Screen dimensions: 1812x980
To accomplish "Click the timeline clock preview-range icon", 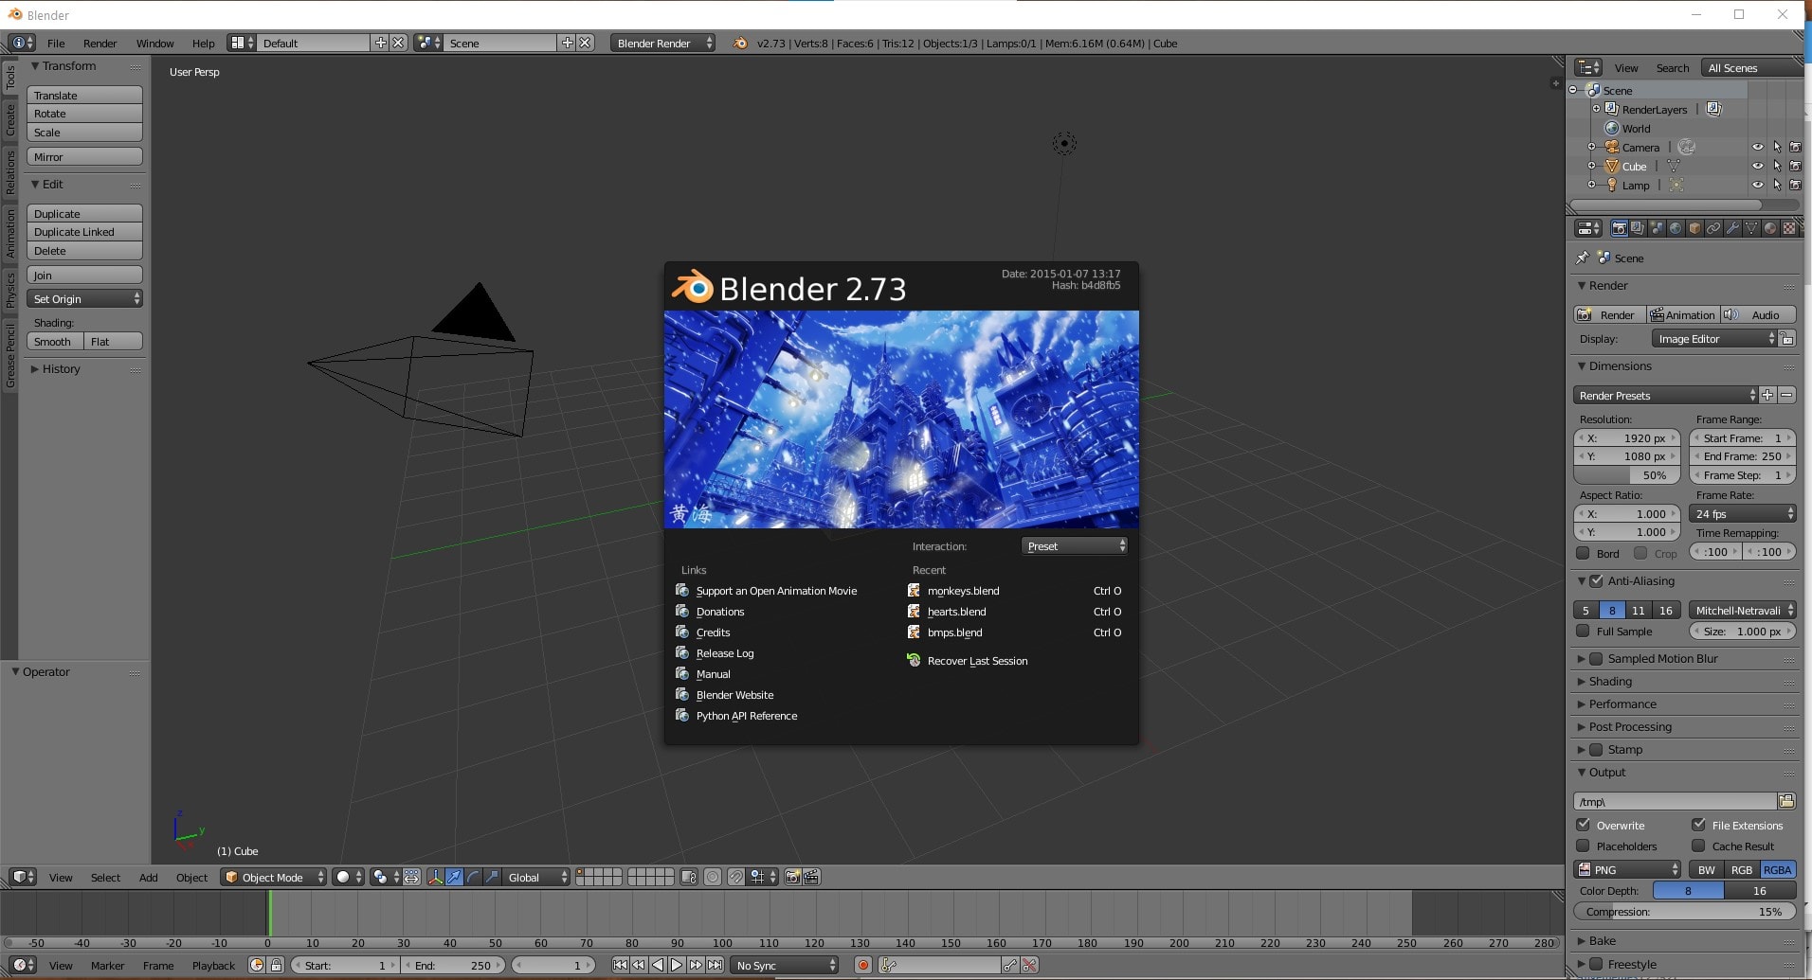I will click(257, 965).
